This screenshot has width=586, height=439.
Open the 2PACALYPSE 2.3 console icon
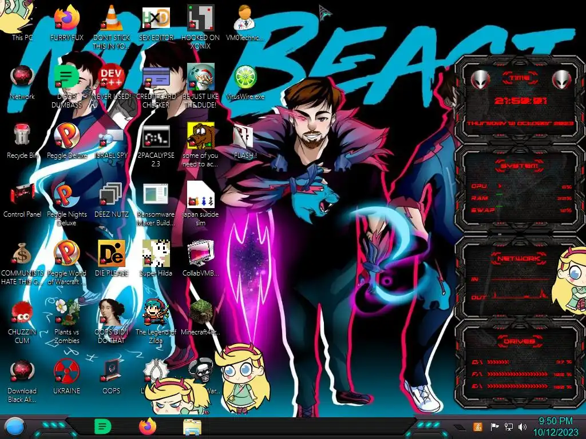156,137
